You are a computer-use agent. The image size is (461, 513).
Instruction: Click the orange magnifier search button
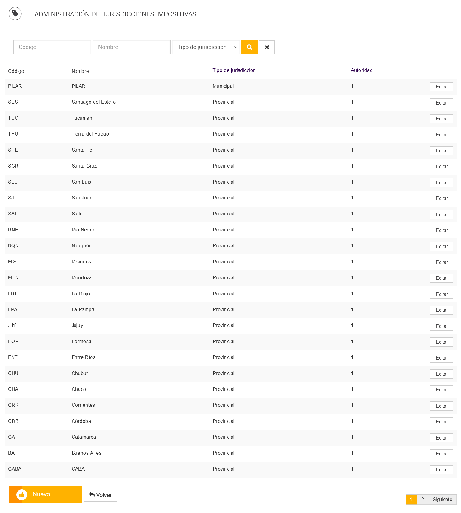coord(249,47)
